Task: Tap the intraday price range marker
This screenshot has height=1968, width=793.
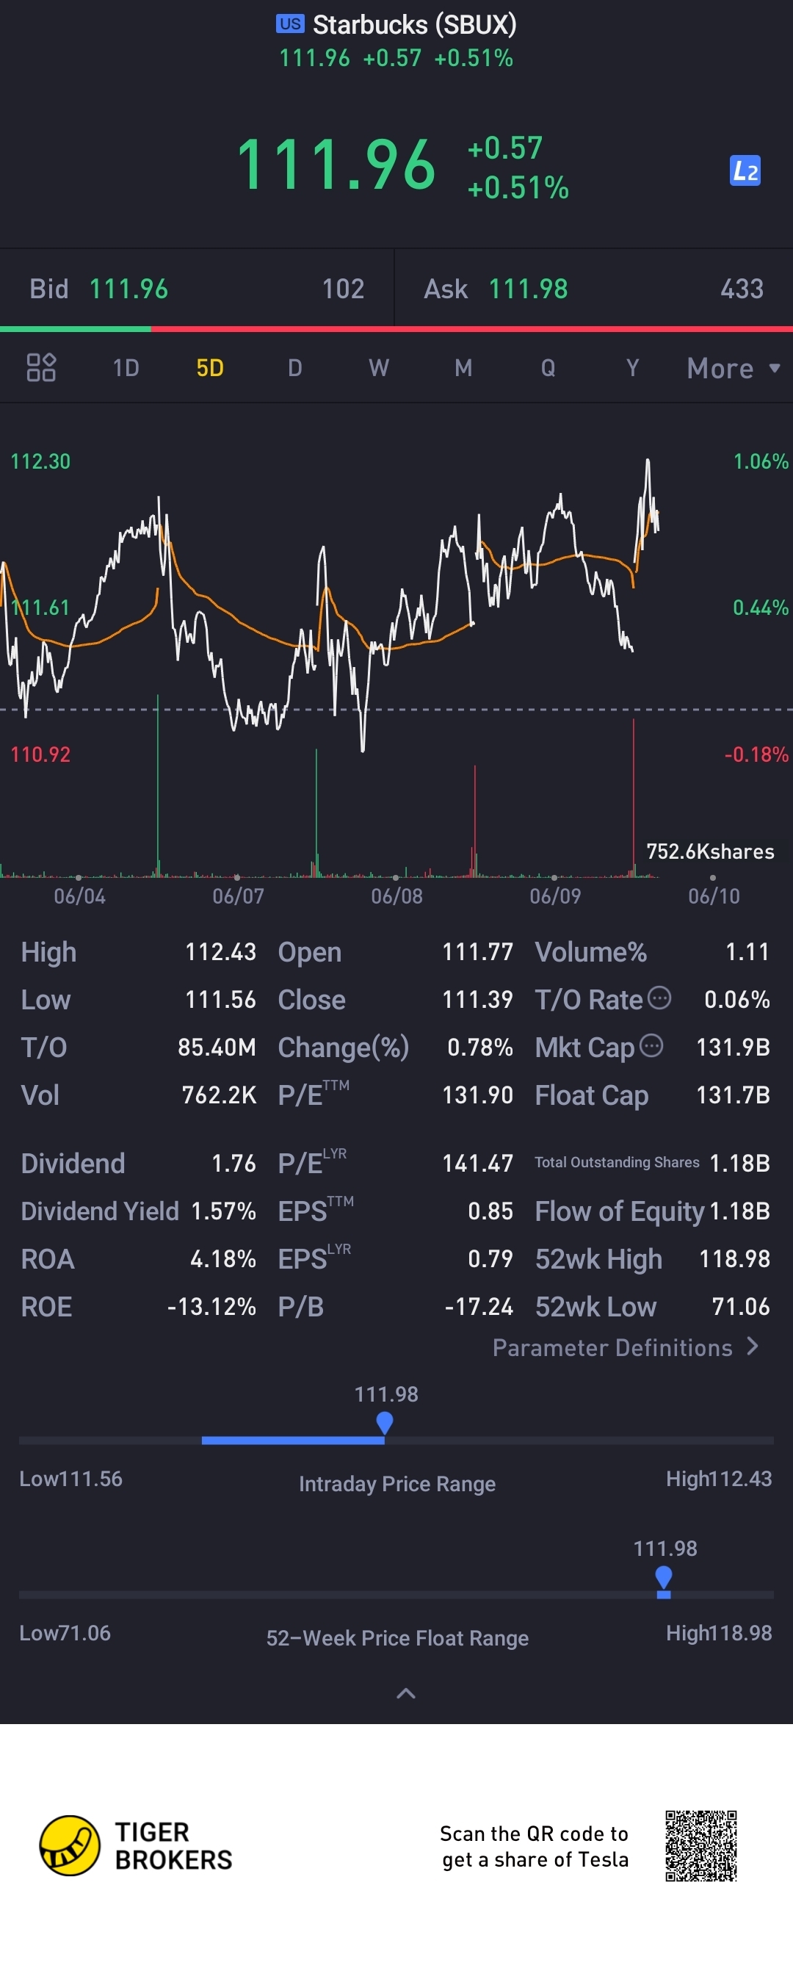Action: [385, 1422]
